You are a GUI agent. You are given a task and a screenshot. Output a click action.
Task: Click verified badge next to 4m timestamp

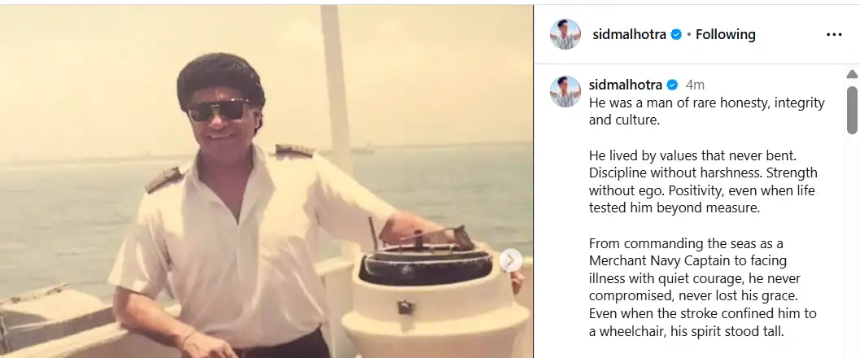coord(672,85)
